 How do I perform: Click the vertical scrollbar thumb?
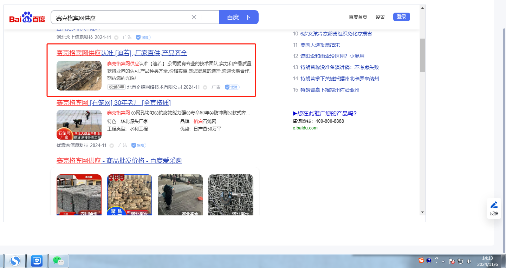422,55
